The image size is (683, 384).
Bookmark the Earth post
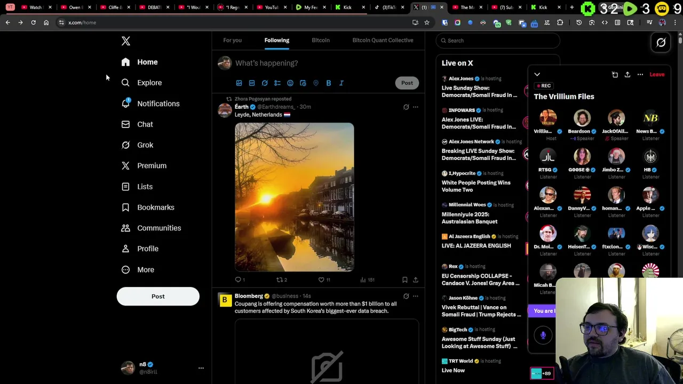pyautogui.click(x=405, y=279)
